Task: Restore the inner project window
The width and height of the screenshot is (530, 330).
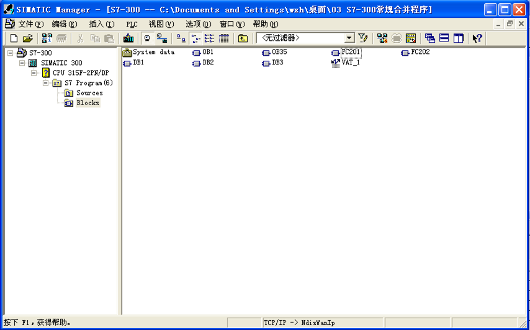Action: (x=510, y=24)
